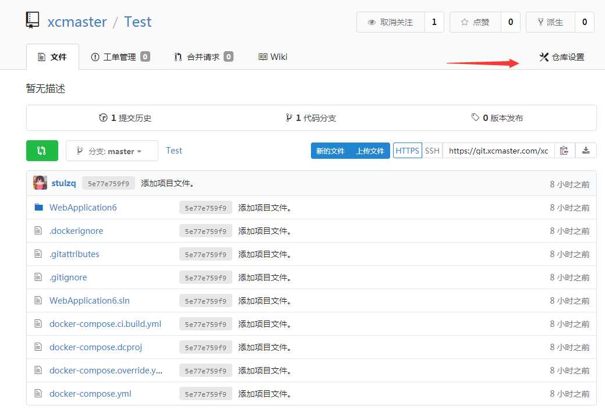Click the file icon next to WebApplication6.sln

(38, 300)
